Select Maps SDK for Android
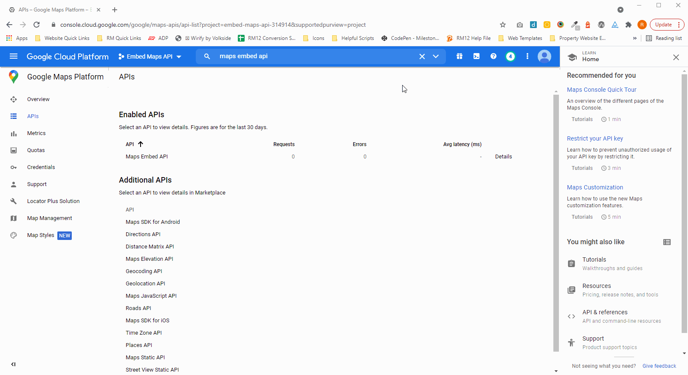Viewport: 688px width, 375px height. point(152,222)
